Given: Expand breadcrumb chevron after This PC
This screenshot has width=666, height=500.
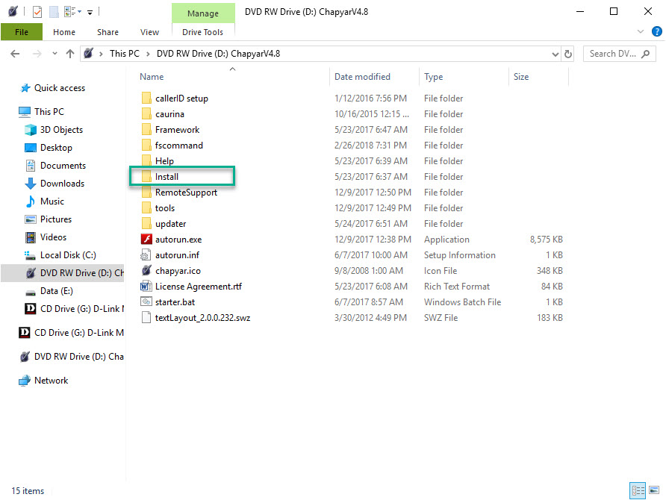Looking at the screenshot, I should tap(148, 54).
